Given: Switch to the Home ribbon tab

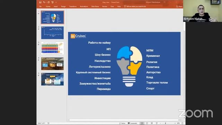Looking at the screenshot, I should coord(48,7).
